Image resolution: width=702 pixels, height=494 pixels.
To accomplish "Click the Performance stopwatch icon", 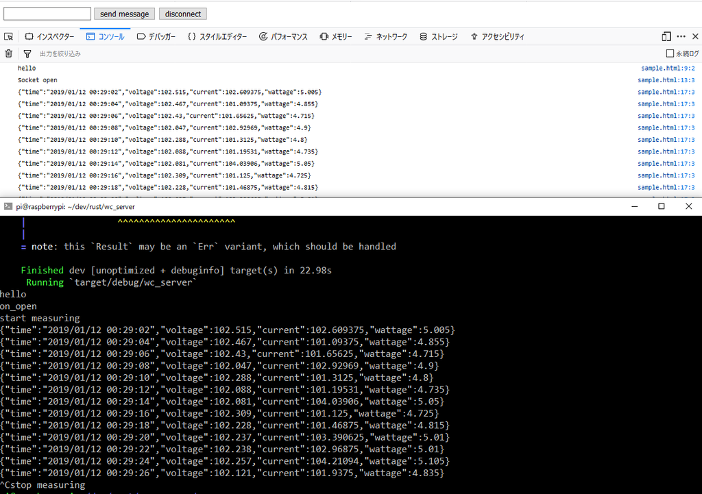I will click(x=263, y=36).
